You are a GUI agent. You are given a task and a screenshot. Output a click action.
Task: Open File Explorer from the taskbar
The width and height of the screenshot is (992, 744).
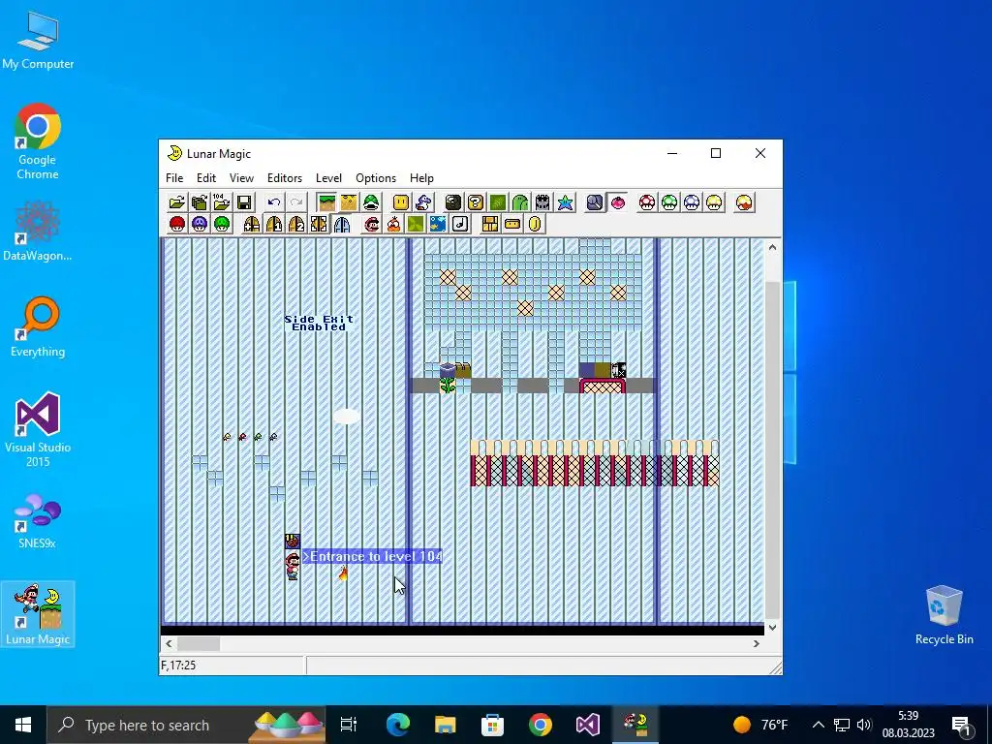[x=446, y=725]
